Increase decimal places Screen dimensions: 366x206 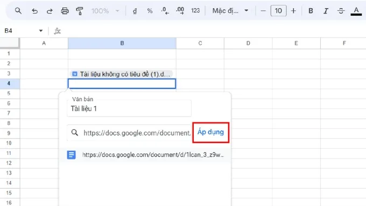tap(180, 11)
